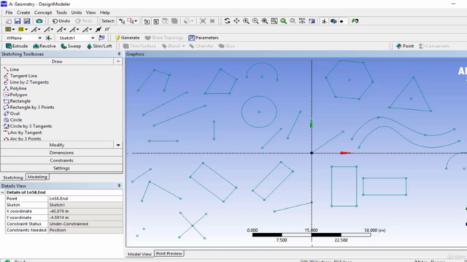Select the Oval tool
The height and width of the screenshot is (262, 467).
(x=12, y=114)
